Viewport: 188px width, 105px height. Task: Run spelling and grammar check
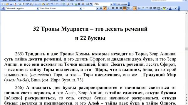(27, 4)
